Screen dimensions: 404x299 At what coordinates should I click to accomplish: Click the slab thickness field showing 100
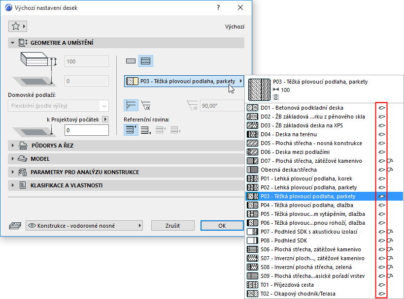click(x=87, y=61)
